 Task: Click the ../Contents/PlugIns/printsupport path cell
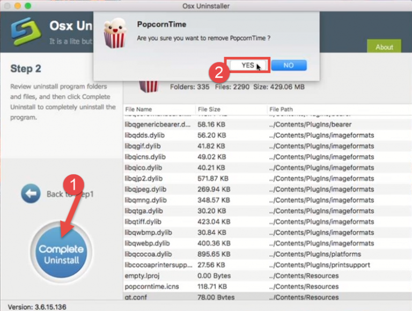point(320,265)
